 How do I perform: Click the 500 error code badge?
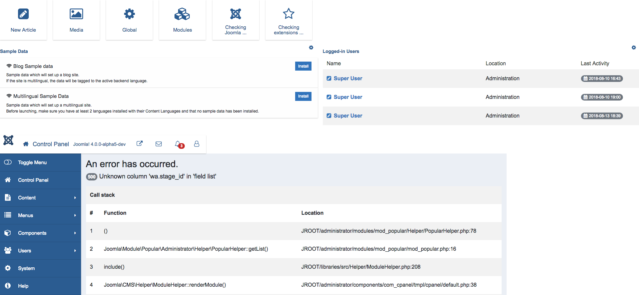point(92,177)
